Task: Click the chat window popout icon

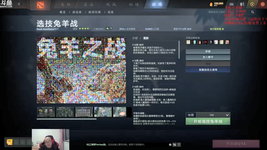Action: pos(174,145)
